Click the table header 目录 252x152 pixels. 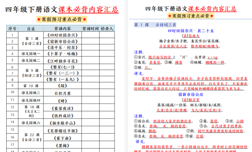point(31,29)
